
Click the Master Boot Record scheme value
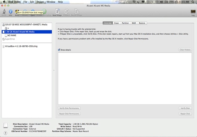coord(80,131)
